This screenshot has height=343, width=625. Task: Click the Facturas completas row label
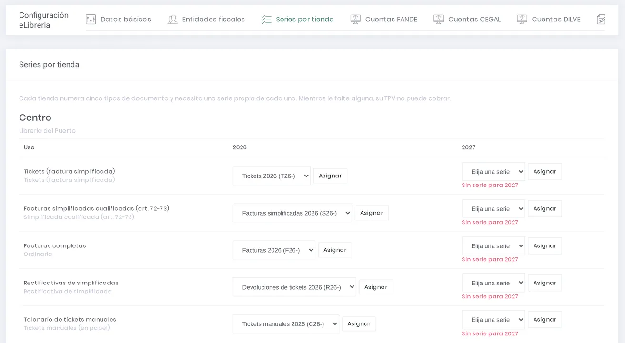tap(55, 246)
